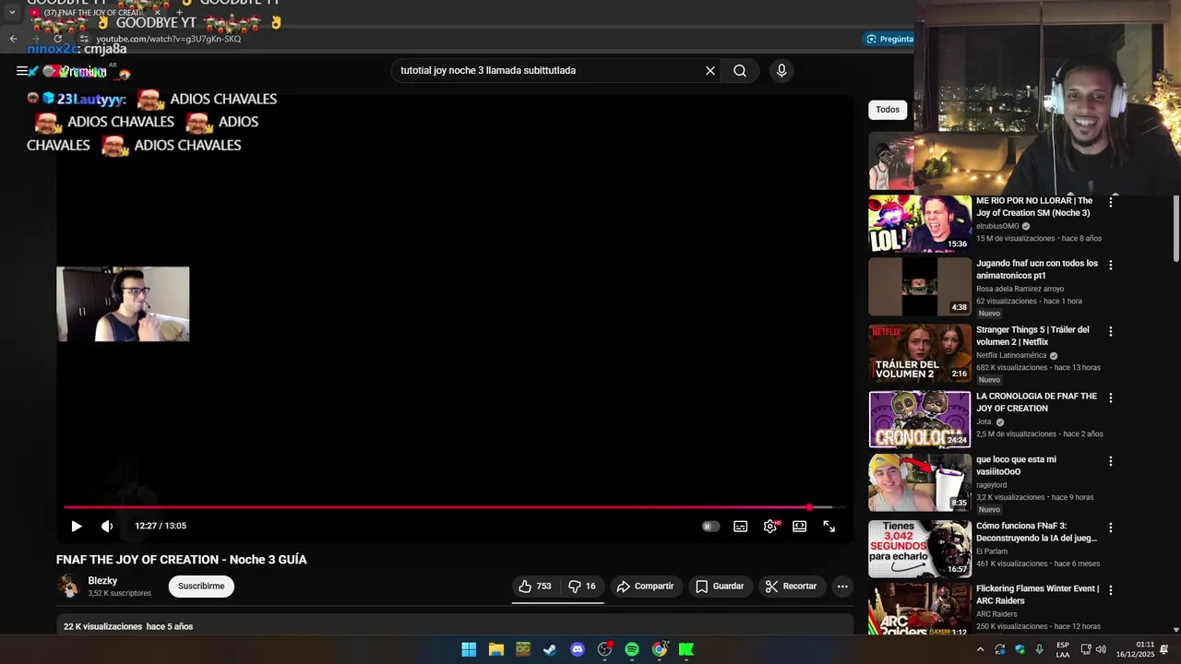Select the Todos filter chip

tap(888, 110)
